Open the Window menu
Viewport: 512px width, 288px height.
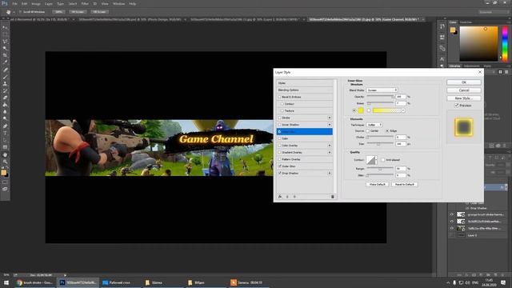tap(119, 3)
